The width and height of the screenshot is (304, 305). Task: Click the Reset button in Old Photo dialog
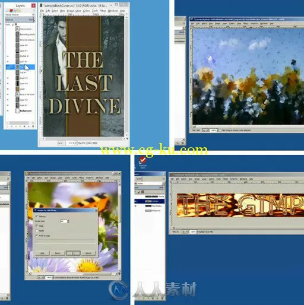pos(58,253)
